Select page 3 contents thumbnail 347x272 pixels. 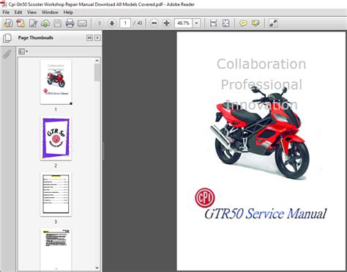[x=56, y=194]
